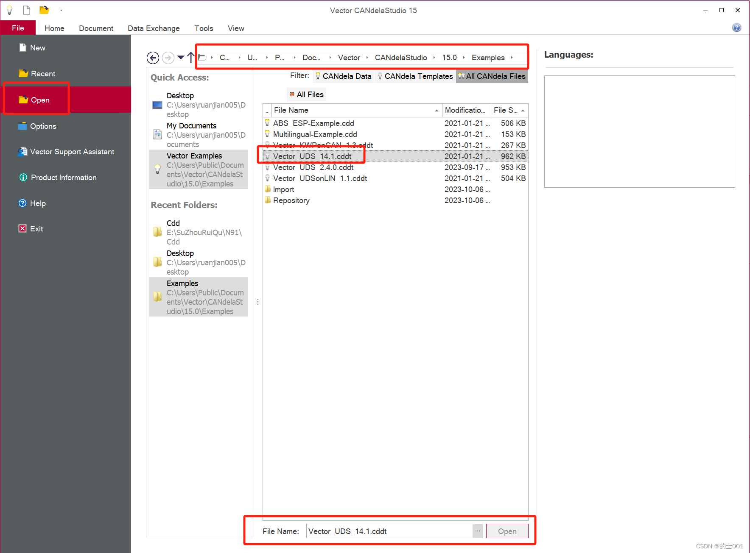The width and height of the screenshot is (750, 553).
Task: Open the help icon at top right
Action: pos(737,28)
